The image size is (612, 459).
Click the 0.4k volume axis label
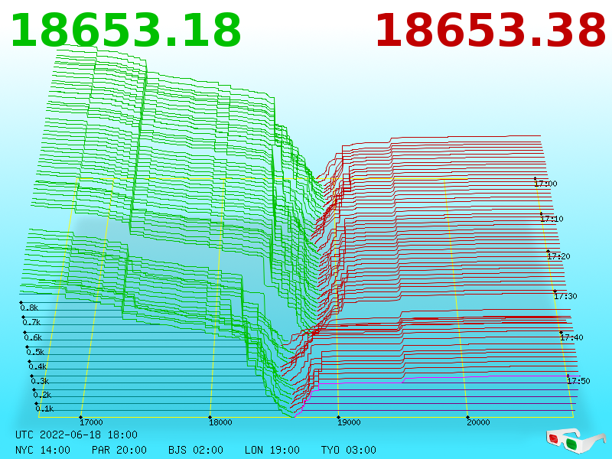pos(37,367)
